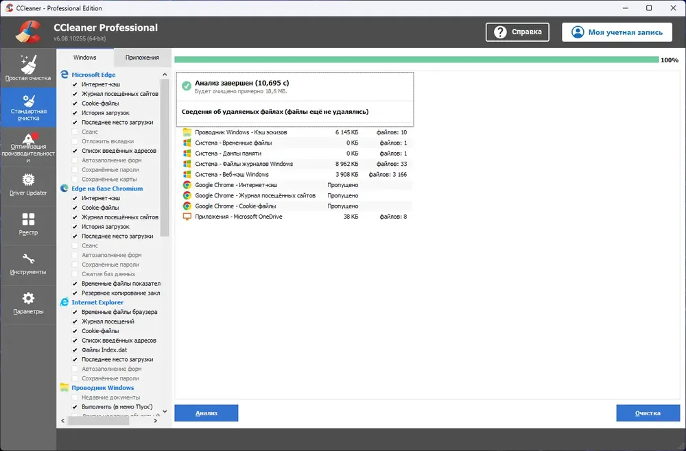Open the Инструменты section
Viewport: 686px width, 451px height.
(x=28, y=264)
